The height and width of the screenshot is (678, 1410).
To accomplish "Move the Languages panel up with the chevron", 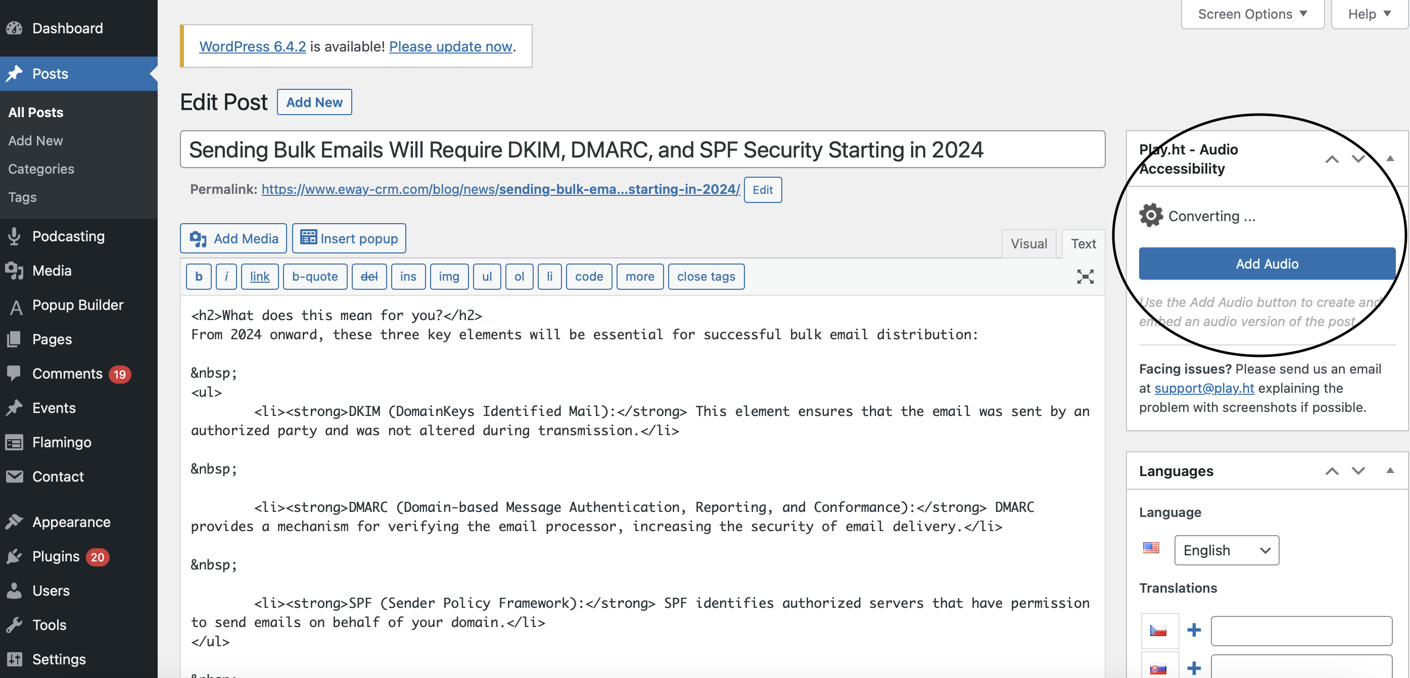I will coord(1332,472).
